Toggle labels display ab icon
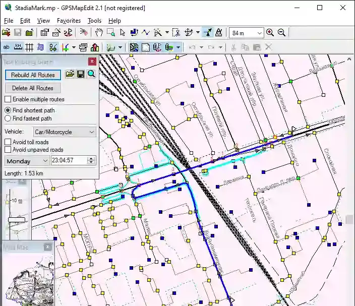The image size is (355, 306). [x=6, y=47]
